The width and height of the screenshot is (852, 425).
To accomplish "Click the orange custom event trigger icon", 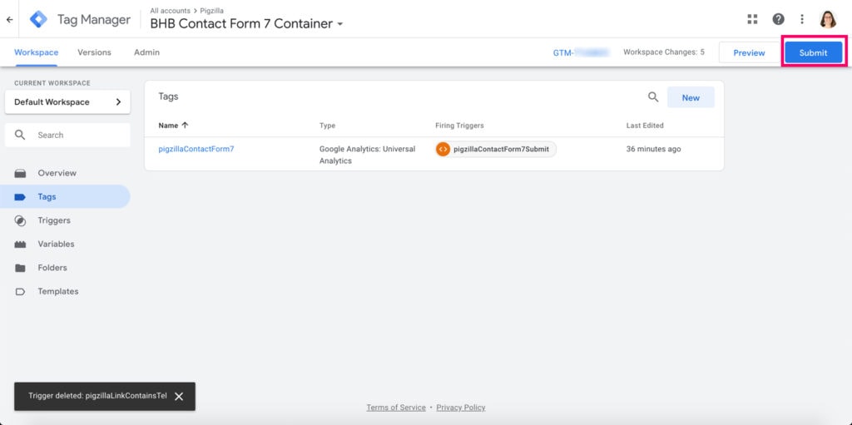I will [443, 149].
